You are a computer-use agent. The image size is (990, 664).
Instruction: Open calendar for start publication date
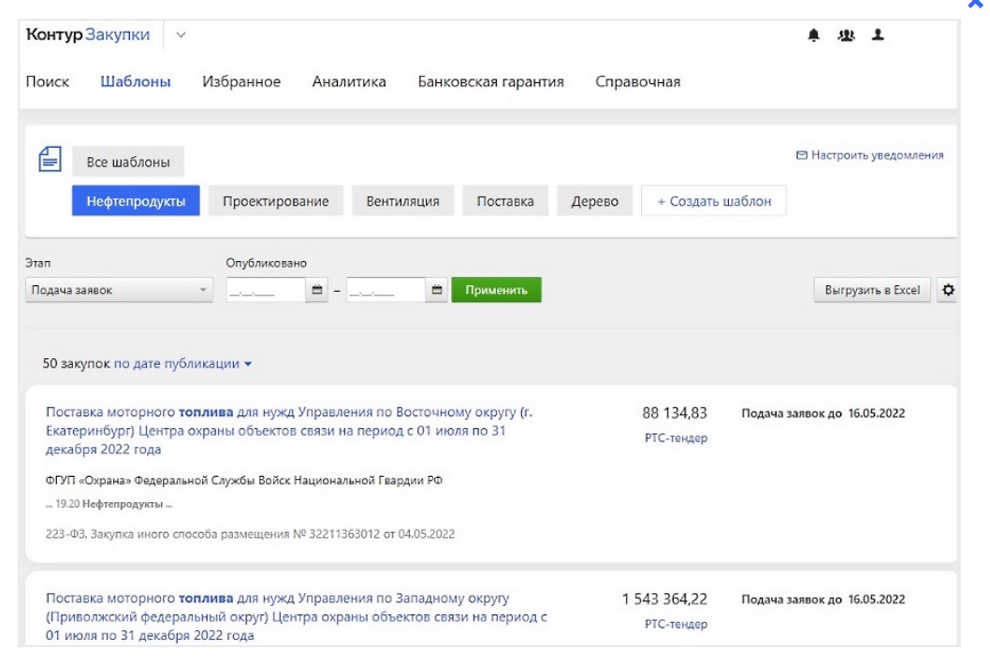pyautogui.click(x=317, y=291)
